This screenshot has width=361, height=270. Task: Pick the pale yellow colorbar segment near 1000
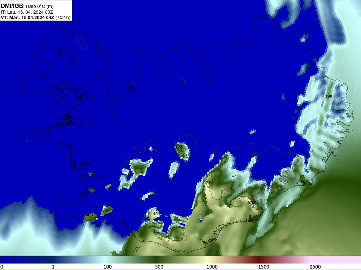pyautogui.click(x=207, y=260)
